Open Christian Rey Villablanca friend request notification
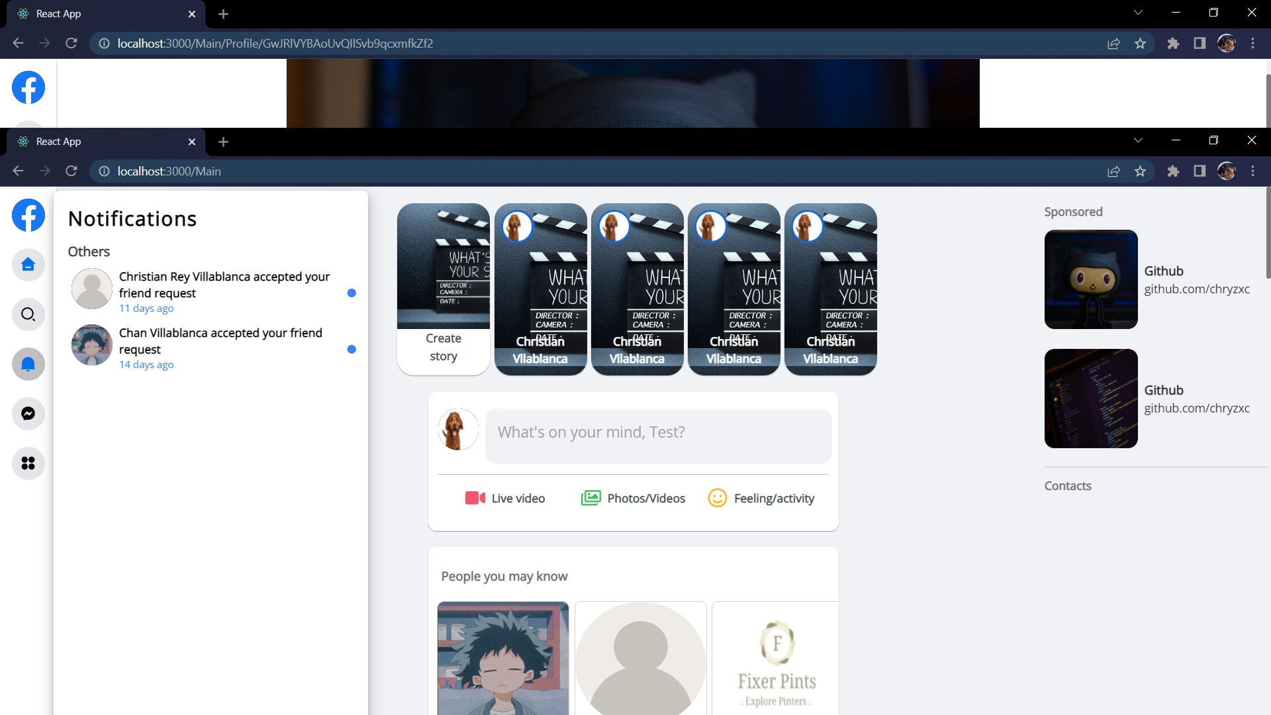This screenshot has width=1271, height=715. coord(213,291)
